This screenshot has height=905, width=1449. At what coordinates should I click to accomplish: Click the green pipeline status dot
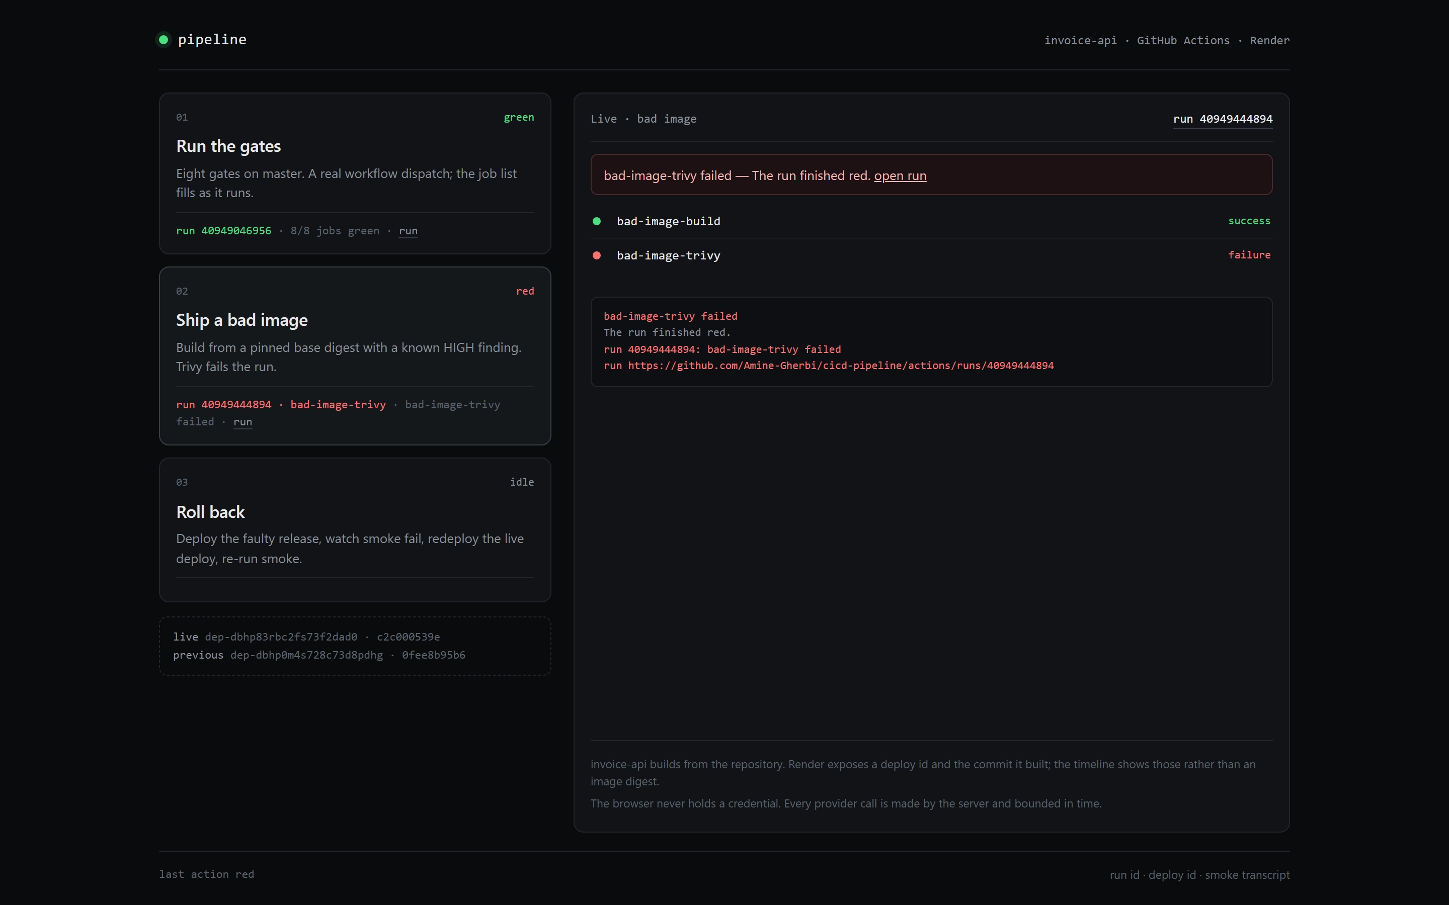(163, 40)
